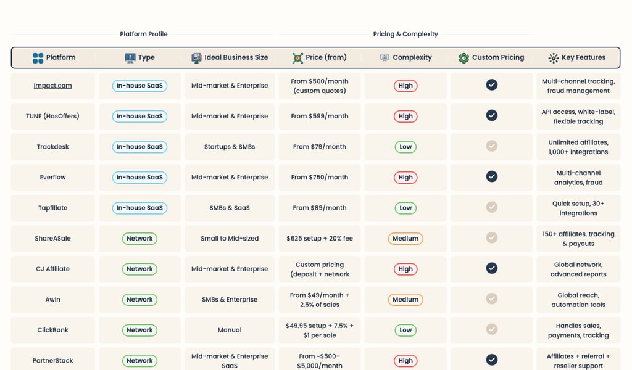Image resolution: width=632 pixels, height=370 pixels.
Task: Click the Type column monitor icon
Action: click(130, 58)
